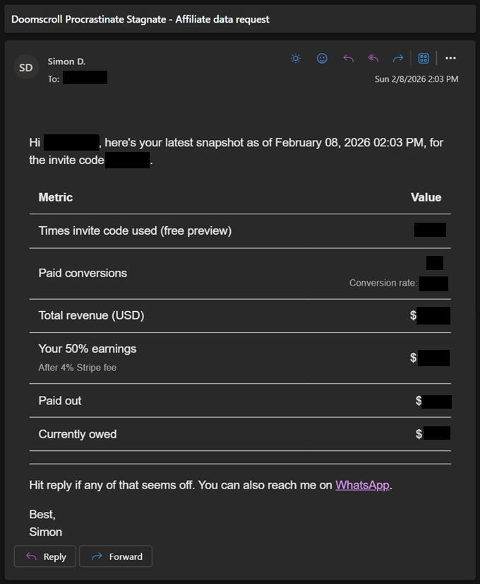The width and height of the screenshot is (480, 584).
Task: Click the Conversion rate value cell
Action: point(435,284)
